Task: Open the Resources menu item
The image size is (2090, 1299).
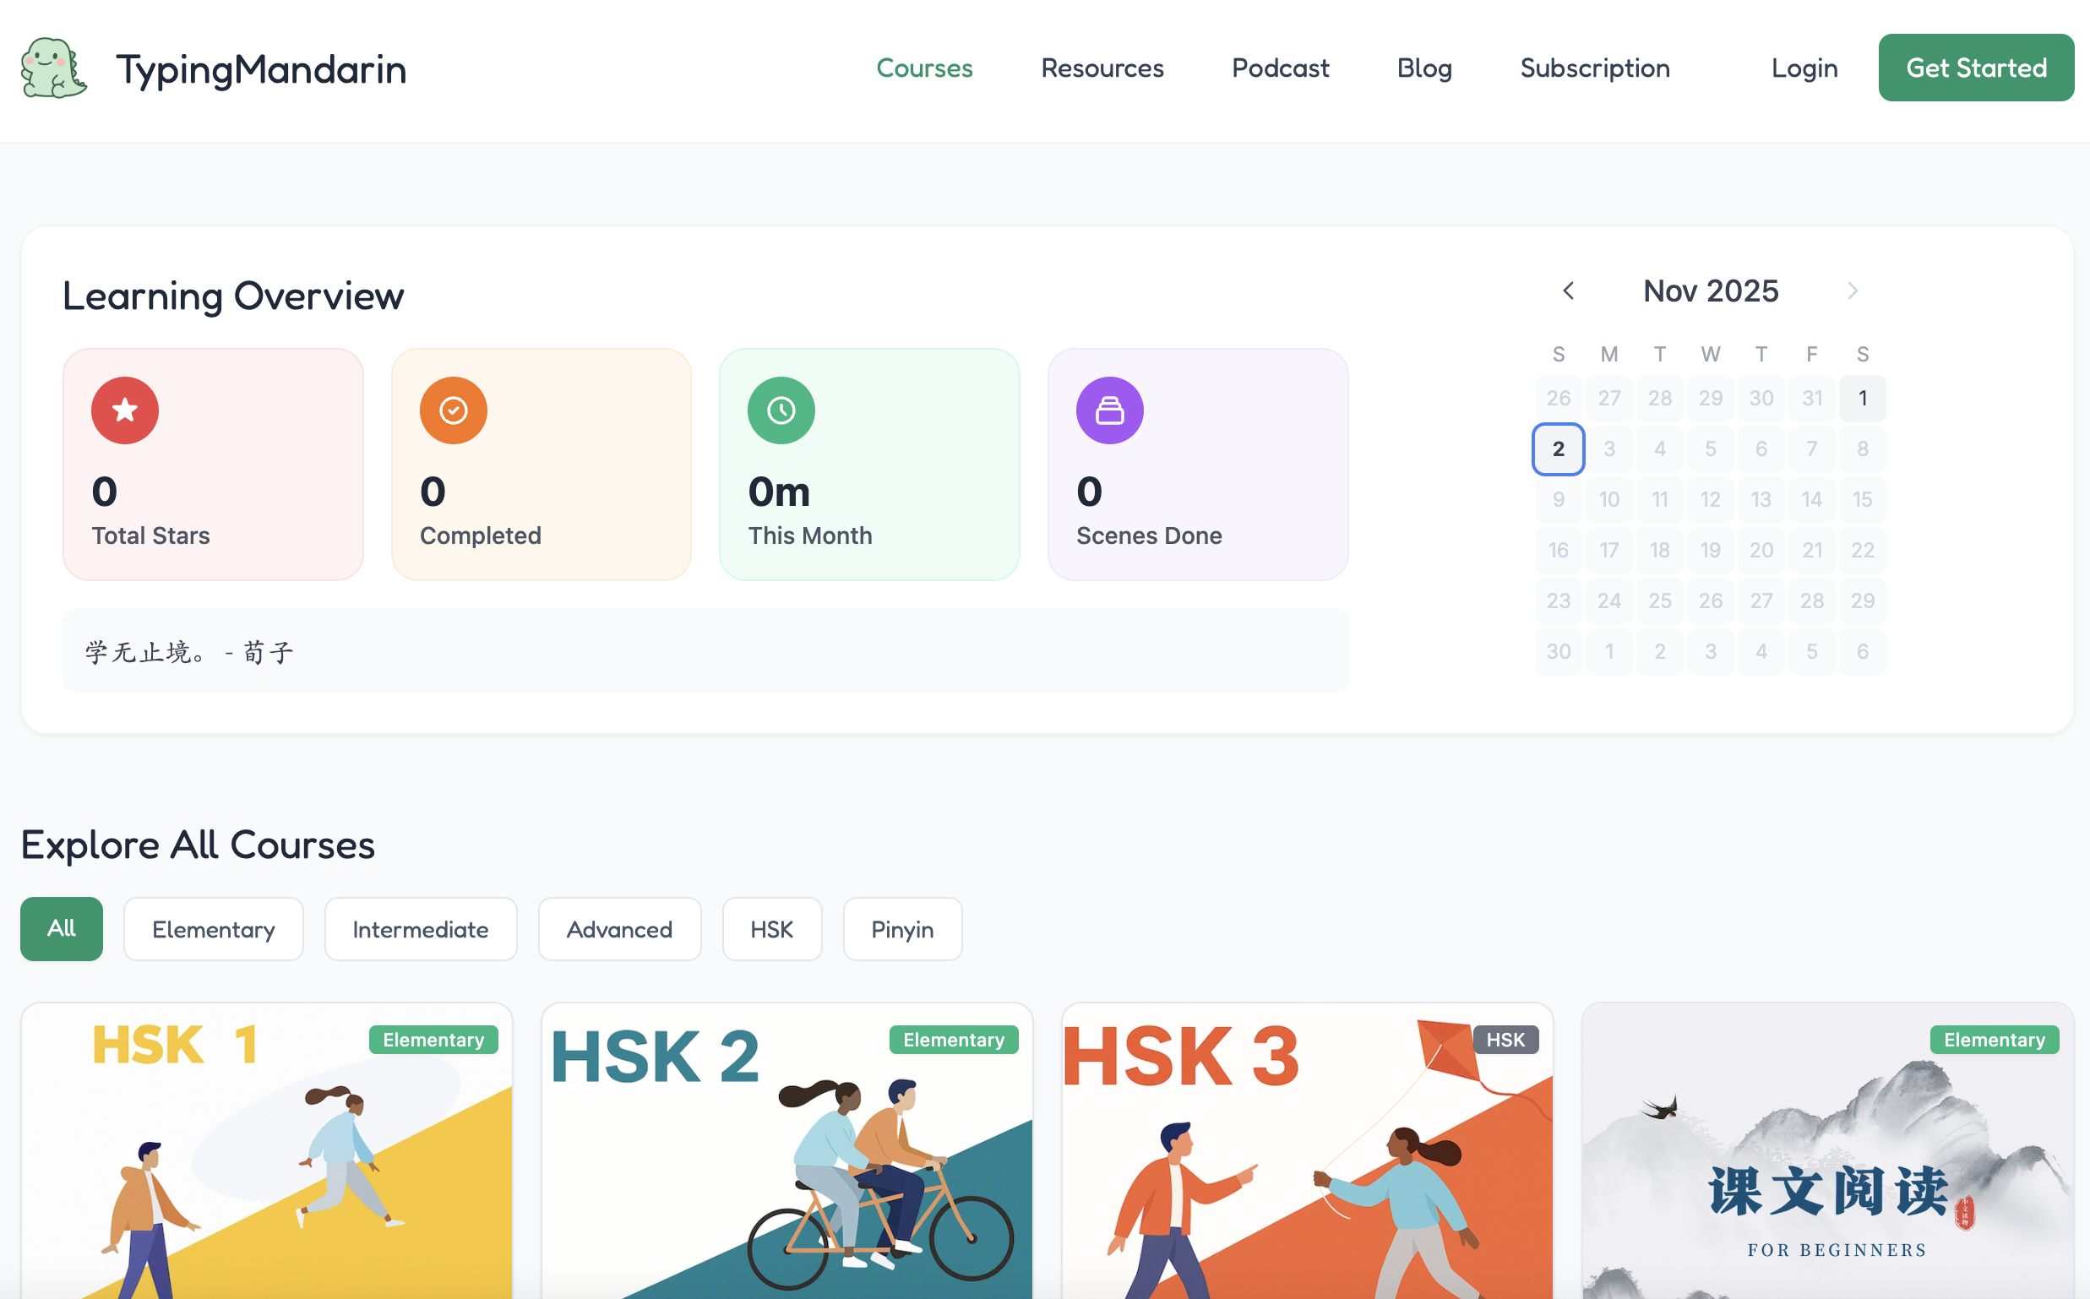Action: pyautogui.click(x=1102, y=68)
